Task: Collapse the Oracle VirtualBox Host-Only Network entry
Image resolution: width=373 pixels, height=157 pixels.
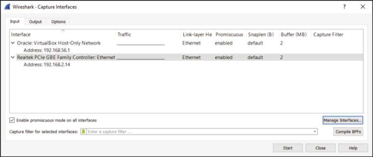Action: point(13,43)
